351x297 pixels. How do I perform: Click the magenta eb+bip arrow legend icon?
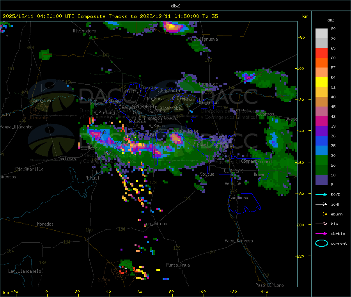point(321,234)
